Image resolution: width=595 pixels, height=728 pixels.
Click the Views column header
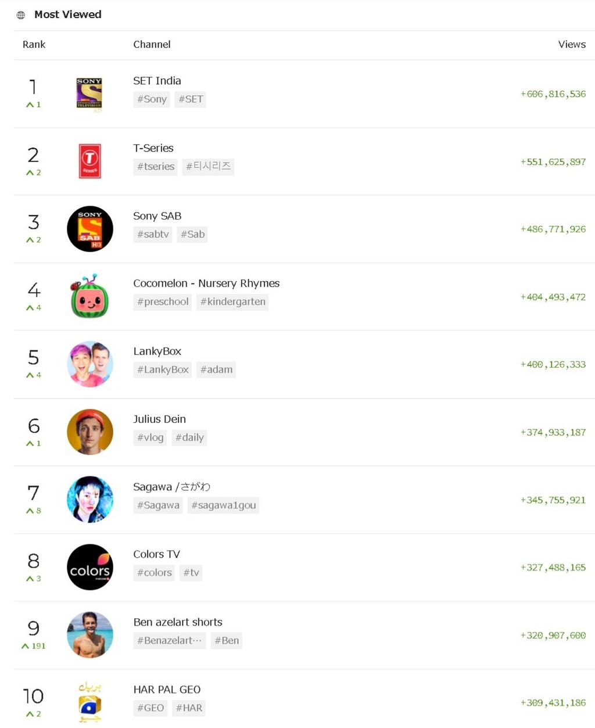[571, 45]
